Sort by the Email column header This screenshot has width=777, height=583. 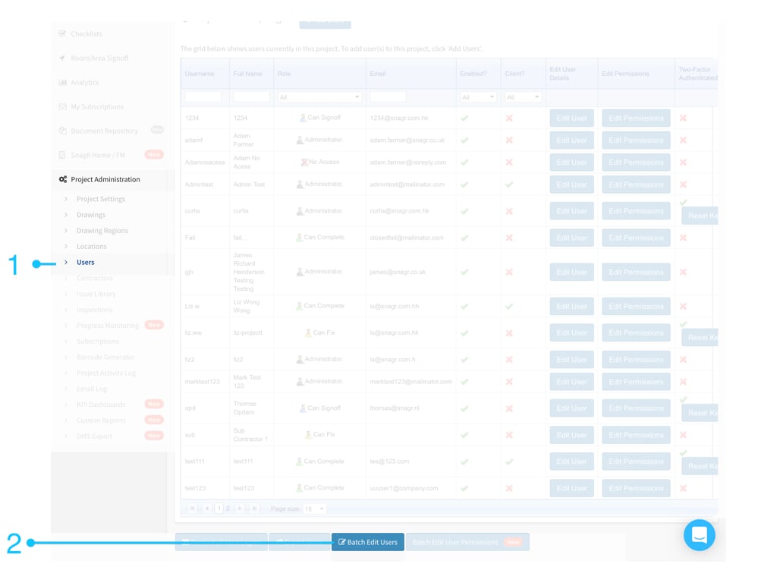point(378,74)
